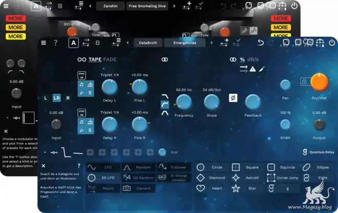Select TAPE delay mode

(x=95, y=59)
